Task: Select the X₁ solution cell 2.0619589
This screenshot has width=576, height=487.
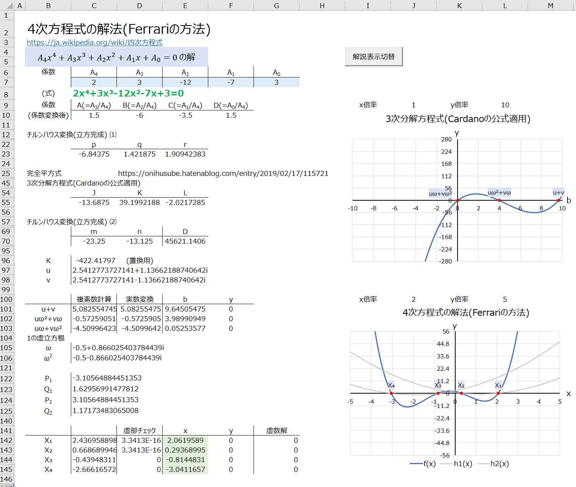Action: pos(185,441)
